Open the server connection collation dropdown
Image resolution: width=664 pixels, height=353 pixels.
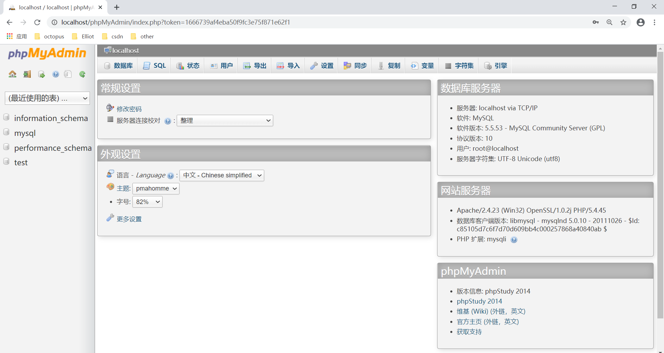point(225,120)
